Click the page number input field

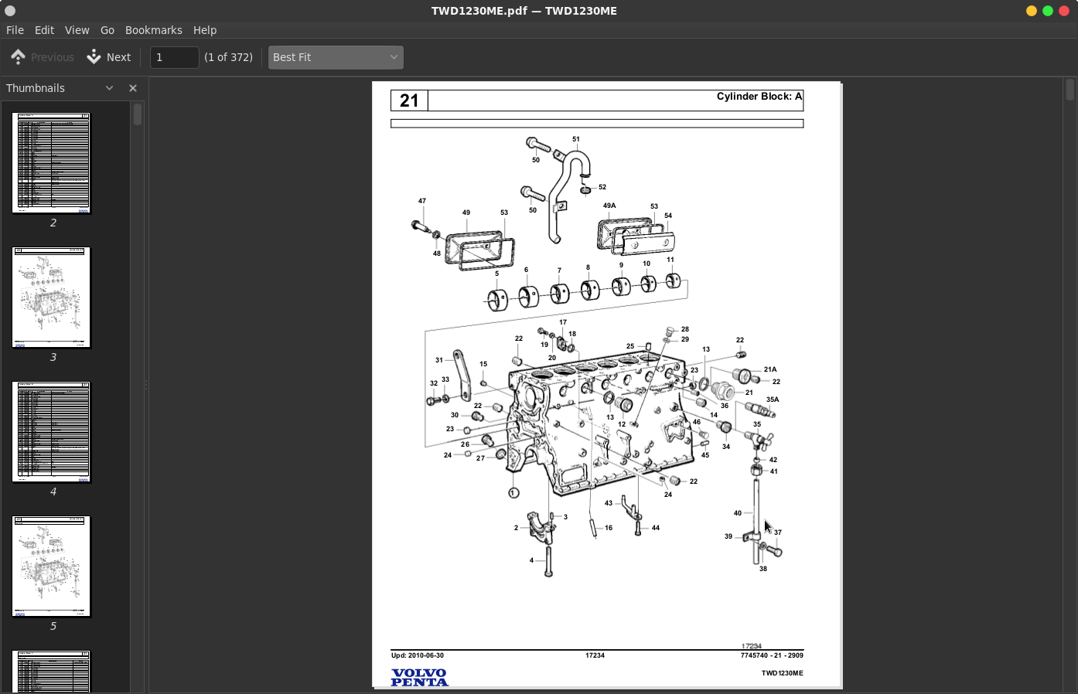[x=174, y=57]
